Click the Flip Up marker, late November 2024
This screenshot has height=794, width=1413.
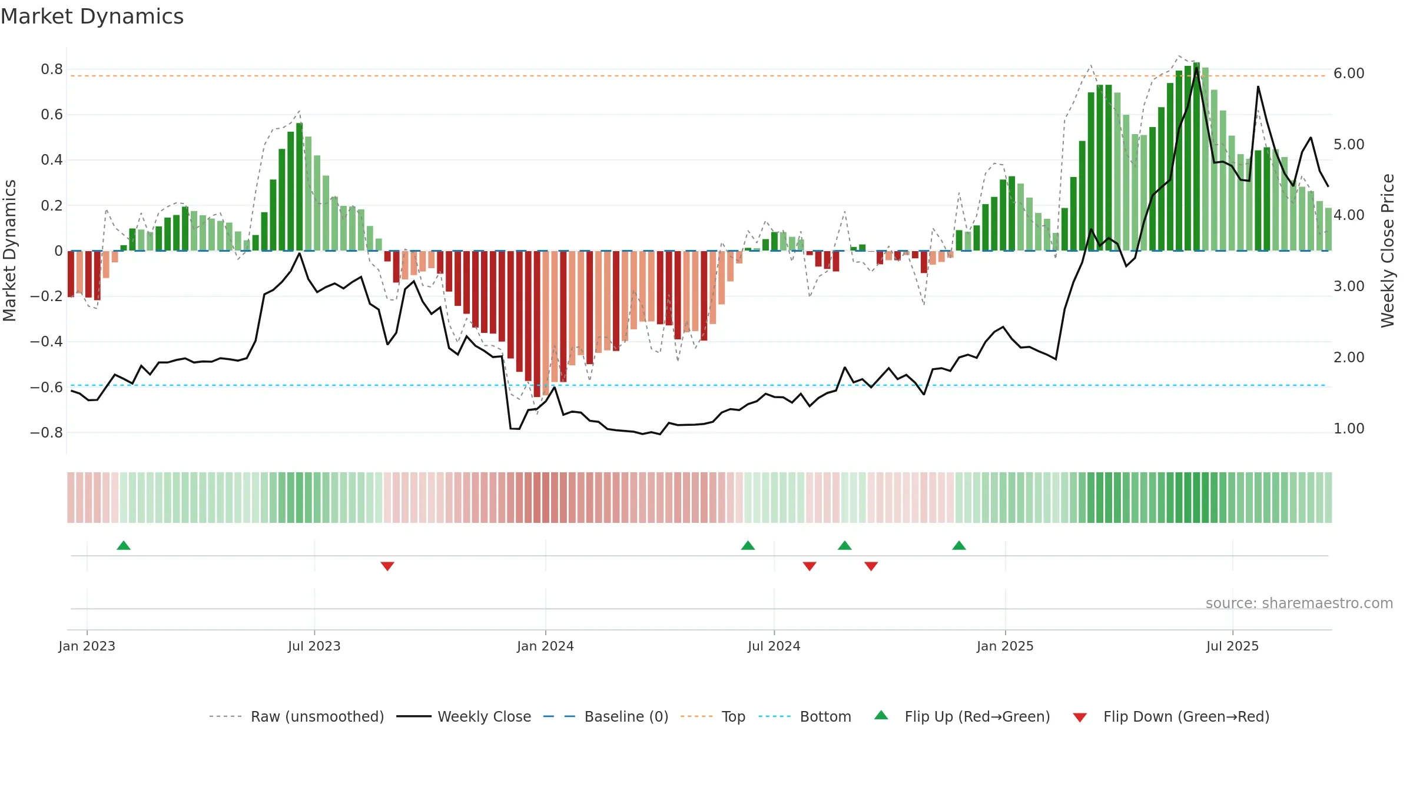(x=959, y=545)
